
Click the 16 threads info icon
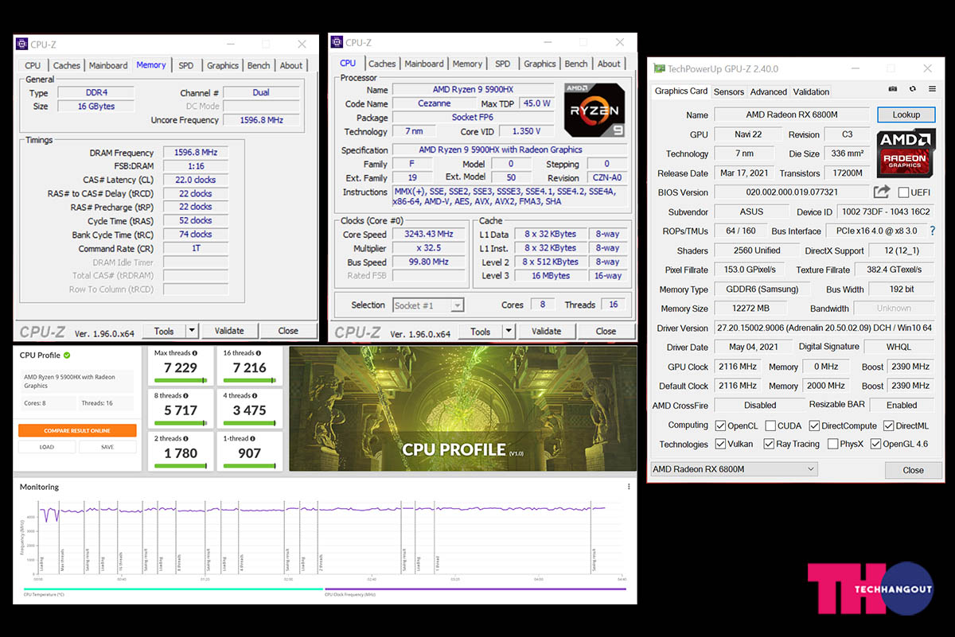tap(259, 353)
